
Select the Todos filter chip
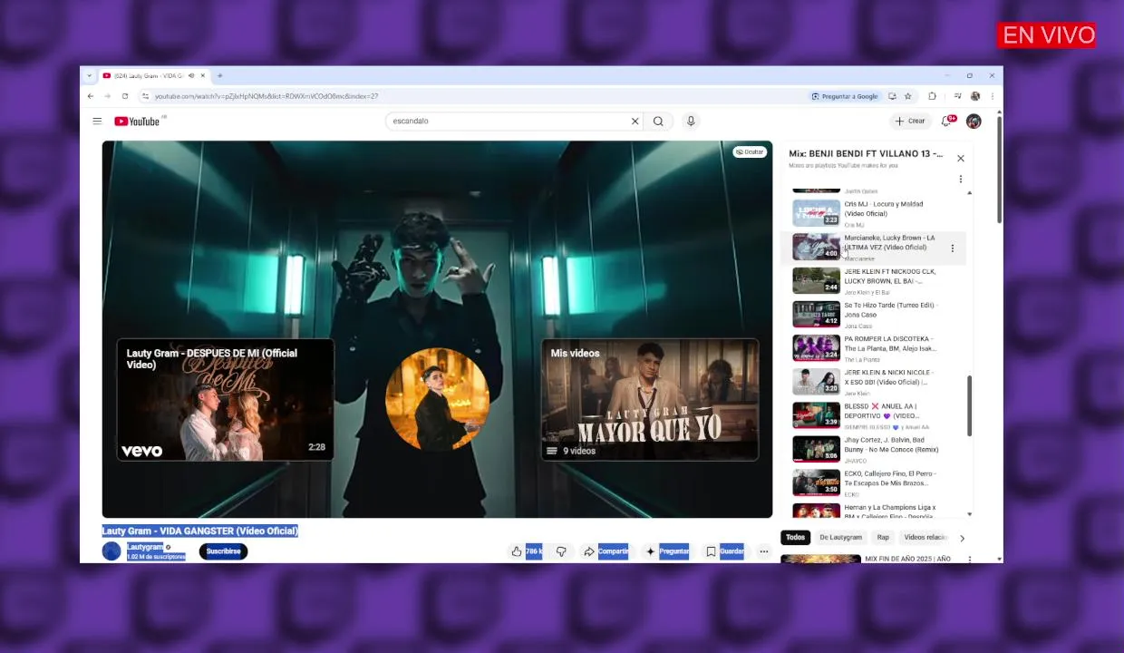795,538
